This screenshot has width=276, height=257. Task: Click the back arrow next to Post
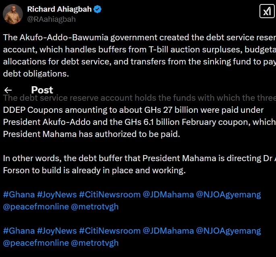[8, 90]
